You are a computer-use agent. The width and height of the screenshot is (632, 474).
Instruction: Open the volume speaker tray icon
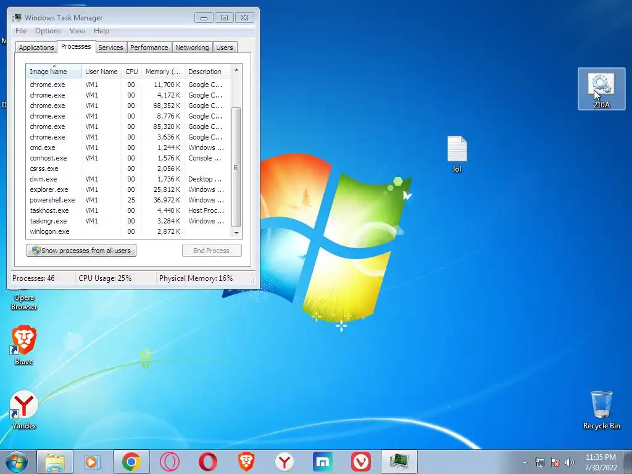[x=569, y=462]
